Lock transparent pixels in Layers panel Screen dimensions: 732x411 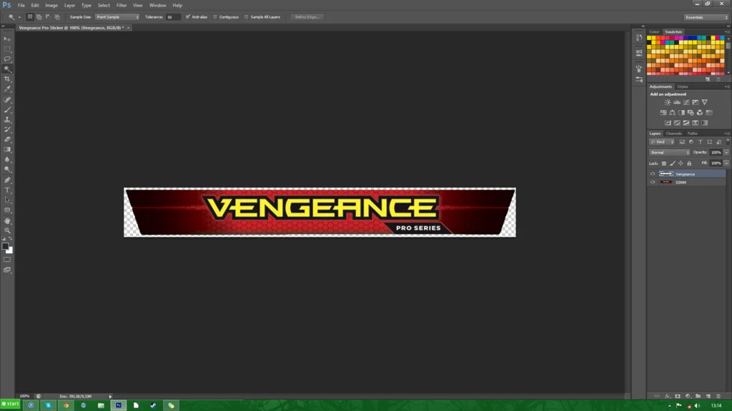click(664, 163)
